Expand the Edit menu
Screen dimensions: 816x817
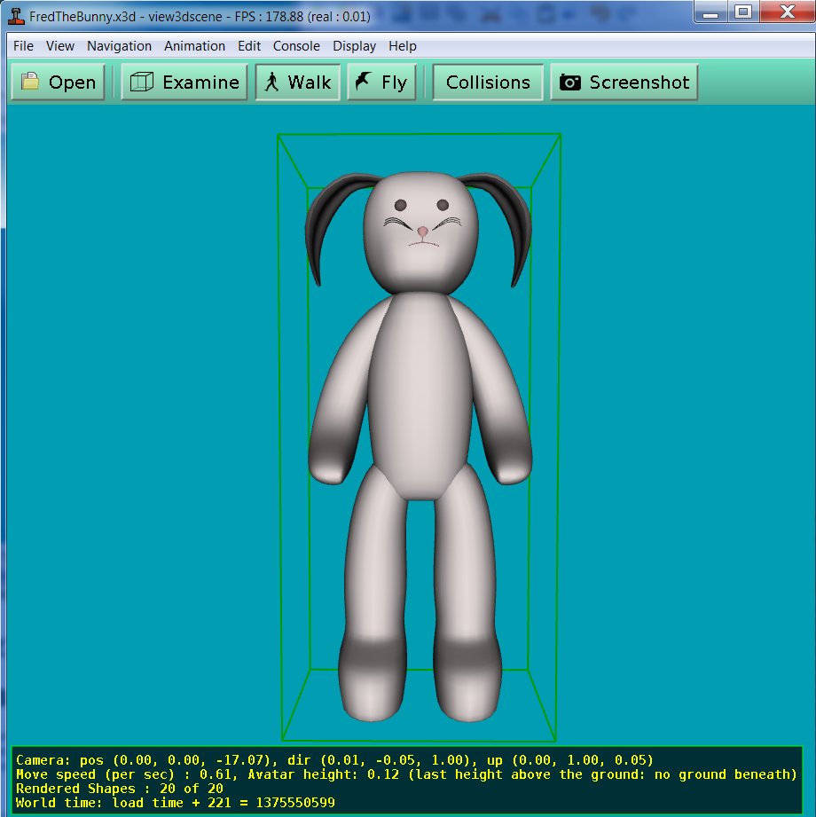coord(249,46)
